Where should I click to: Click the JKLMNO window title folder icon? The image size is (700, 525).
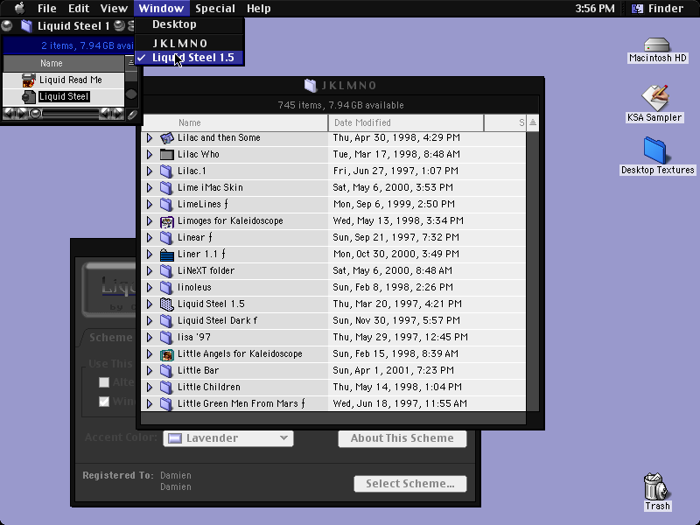click(x=311, y=85)
